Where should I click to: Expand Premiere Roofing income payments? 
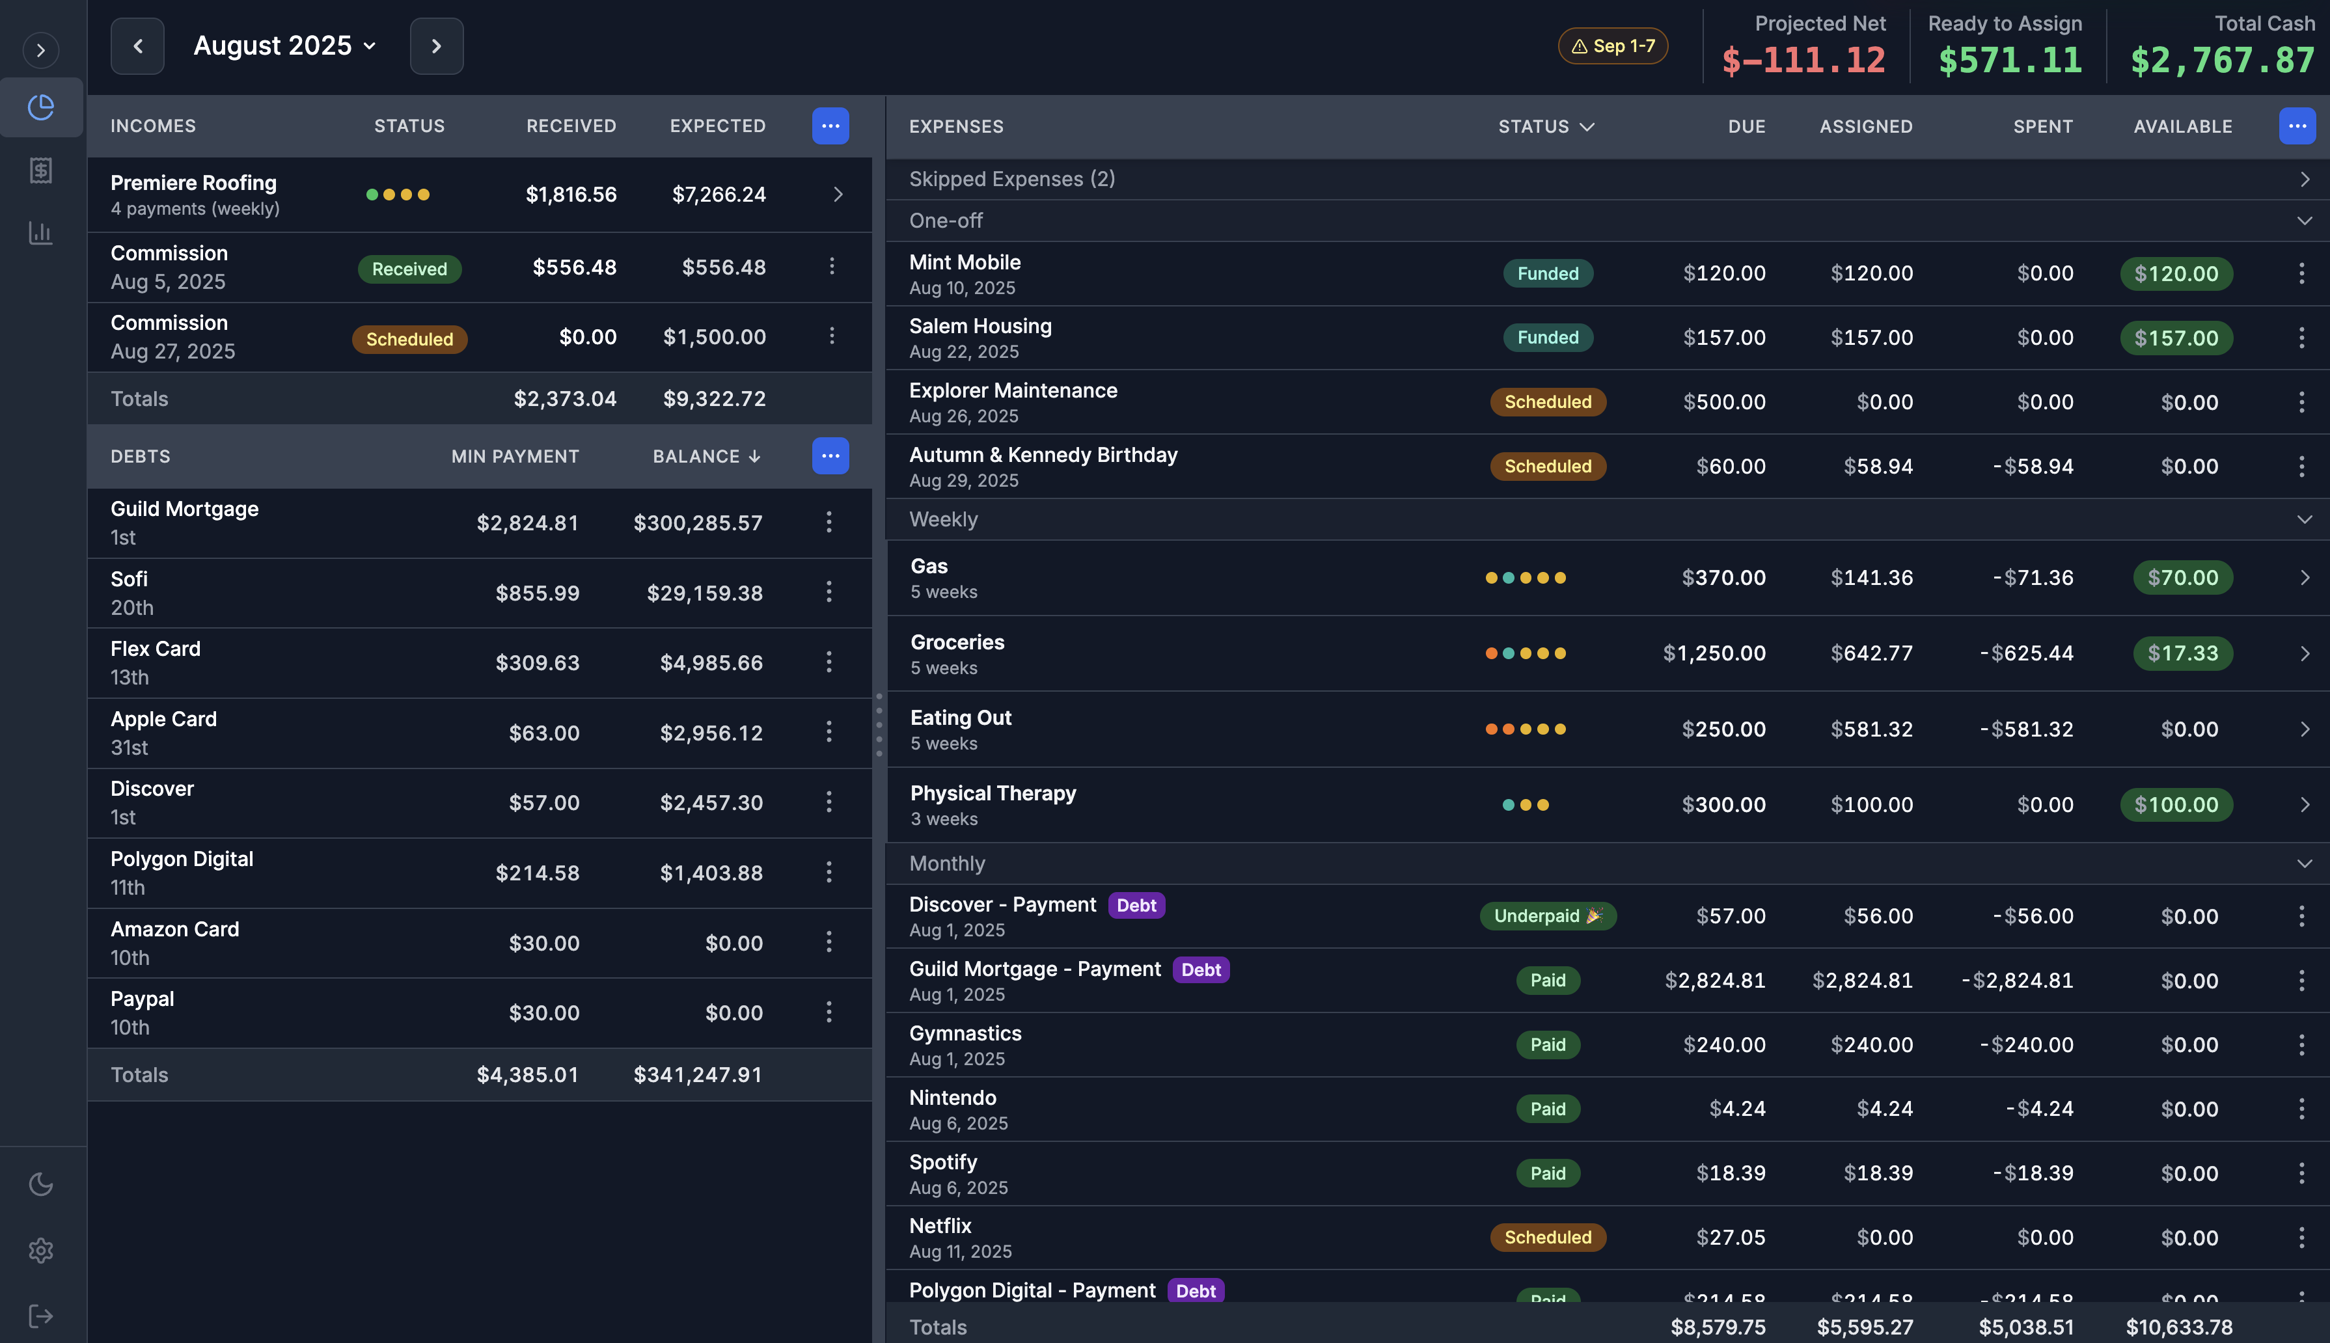tap(838, 194)
